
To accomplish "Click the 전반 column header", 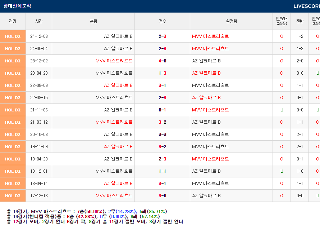I will click(x=300, y=21).
